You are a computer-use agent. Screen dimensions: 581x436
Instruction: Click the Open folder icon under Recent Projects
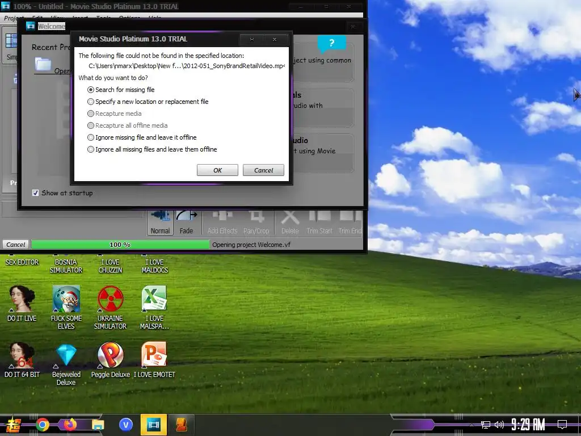(x=43, y=64)
